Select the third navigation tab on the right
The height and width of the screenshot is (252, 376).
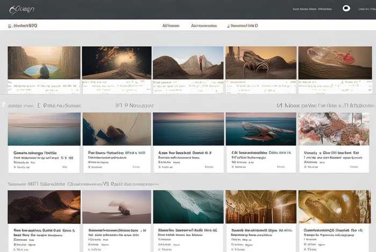(x=244, y=26)
